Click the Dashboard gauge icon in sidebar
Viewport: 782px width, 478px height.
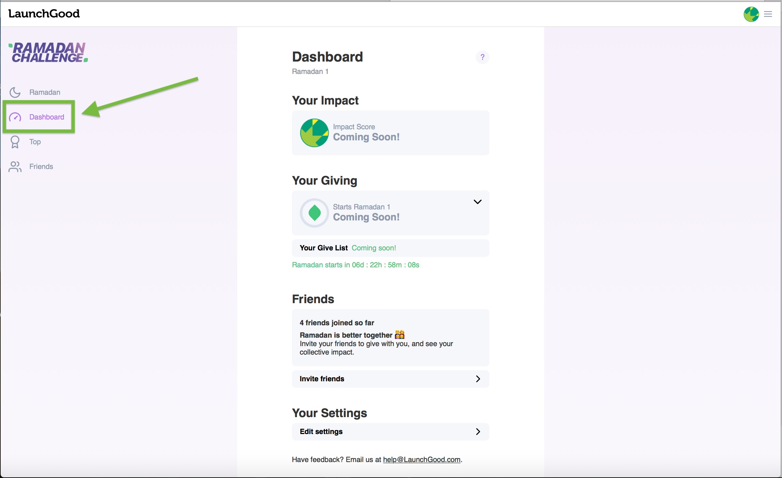[15, 117]
